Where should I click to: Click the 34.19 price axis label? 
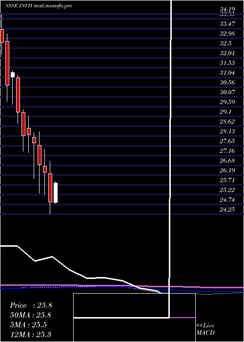click(x=227, y=9)
